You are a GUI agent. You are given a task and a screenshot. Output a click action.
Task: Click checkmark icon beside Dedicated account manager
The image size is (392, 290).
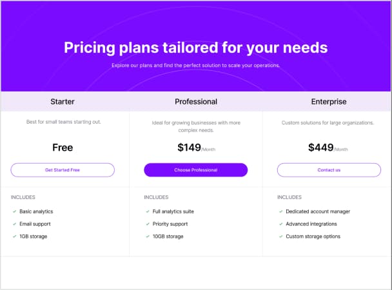tap(280, 211)
